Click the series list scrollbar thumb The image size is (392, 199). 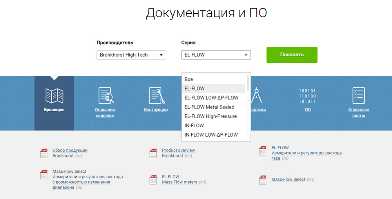pos(248,83)
